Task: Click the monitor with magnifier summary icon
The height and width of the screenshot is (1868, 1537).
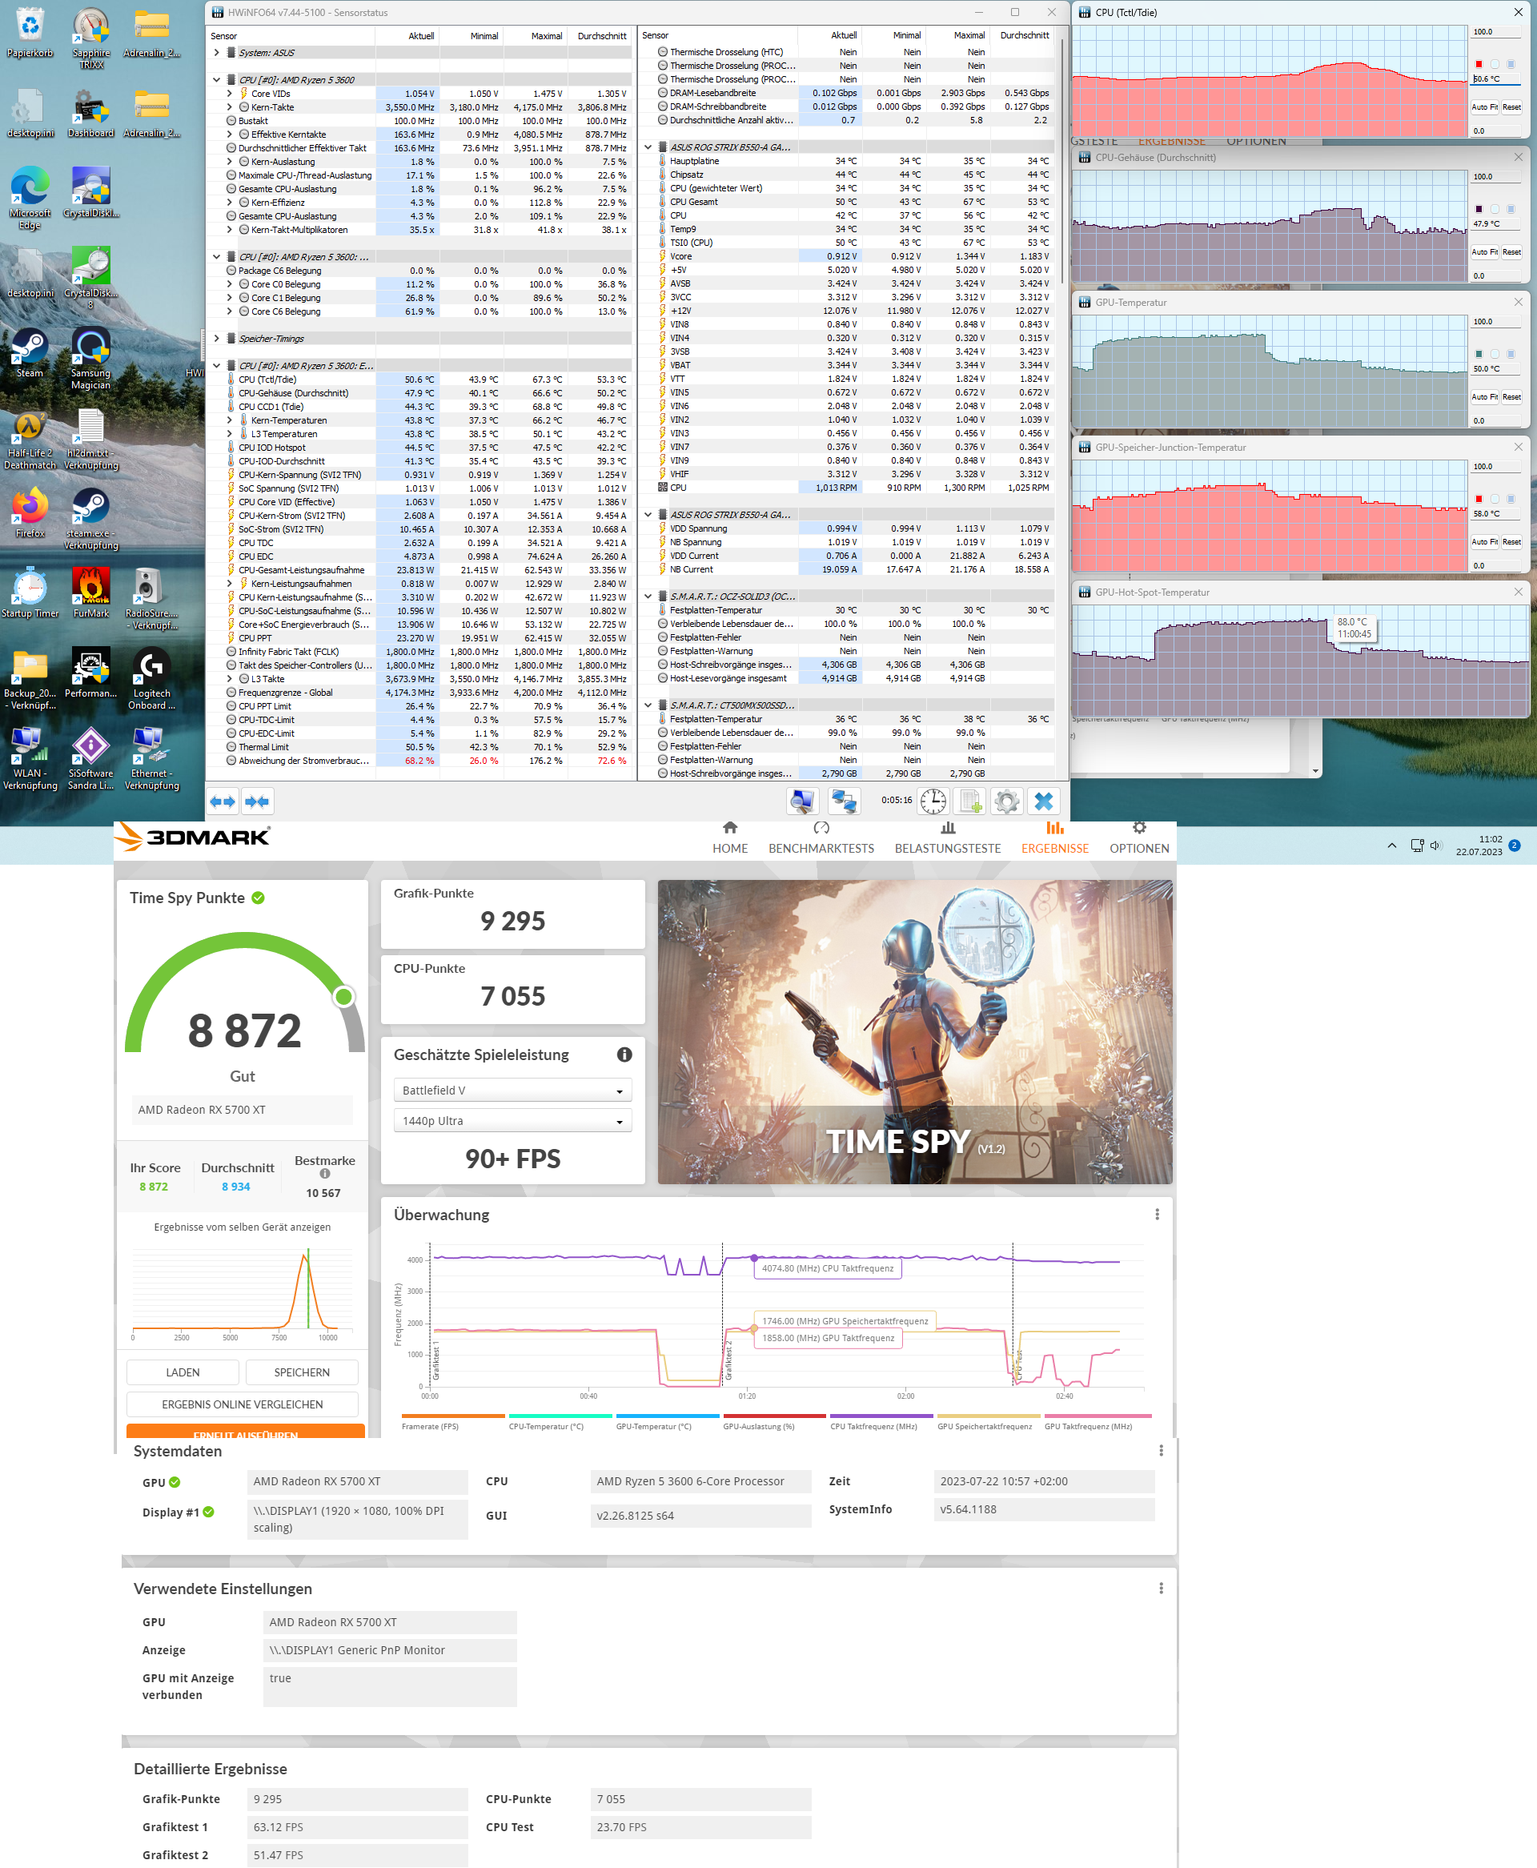Action: [x=802, y=801]
